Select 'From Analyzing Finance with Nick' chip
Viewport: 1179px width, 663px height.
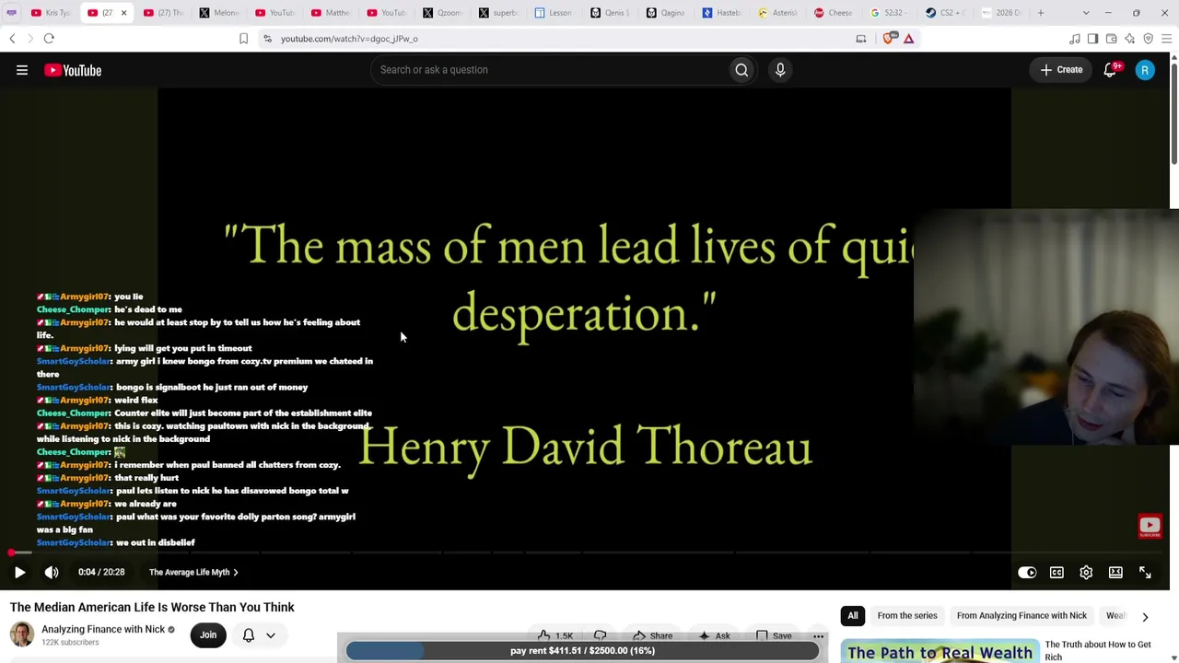tap(1021, 616)
